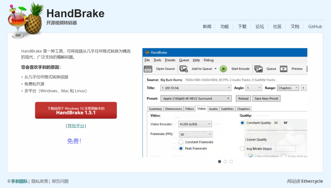
Task: Click the 免费! text
Action: 74,141
